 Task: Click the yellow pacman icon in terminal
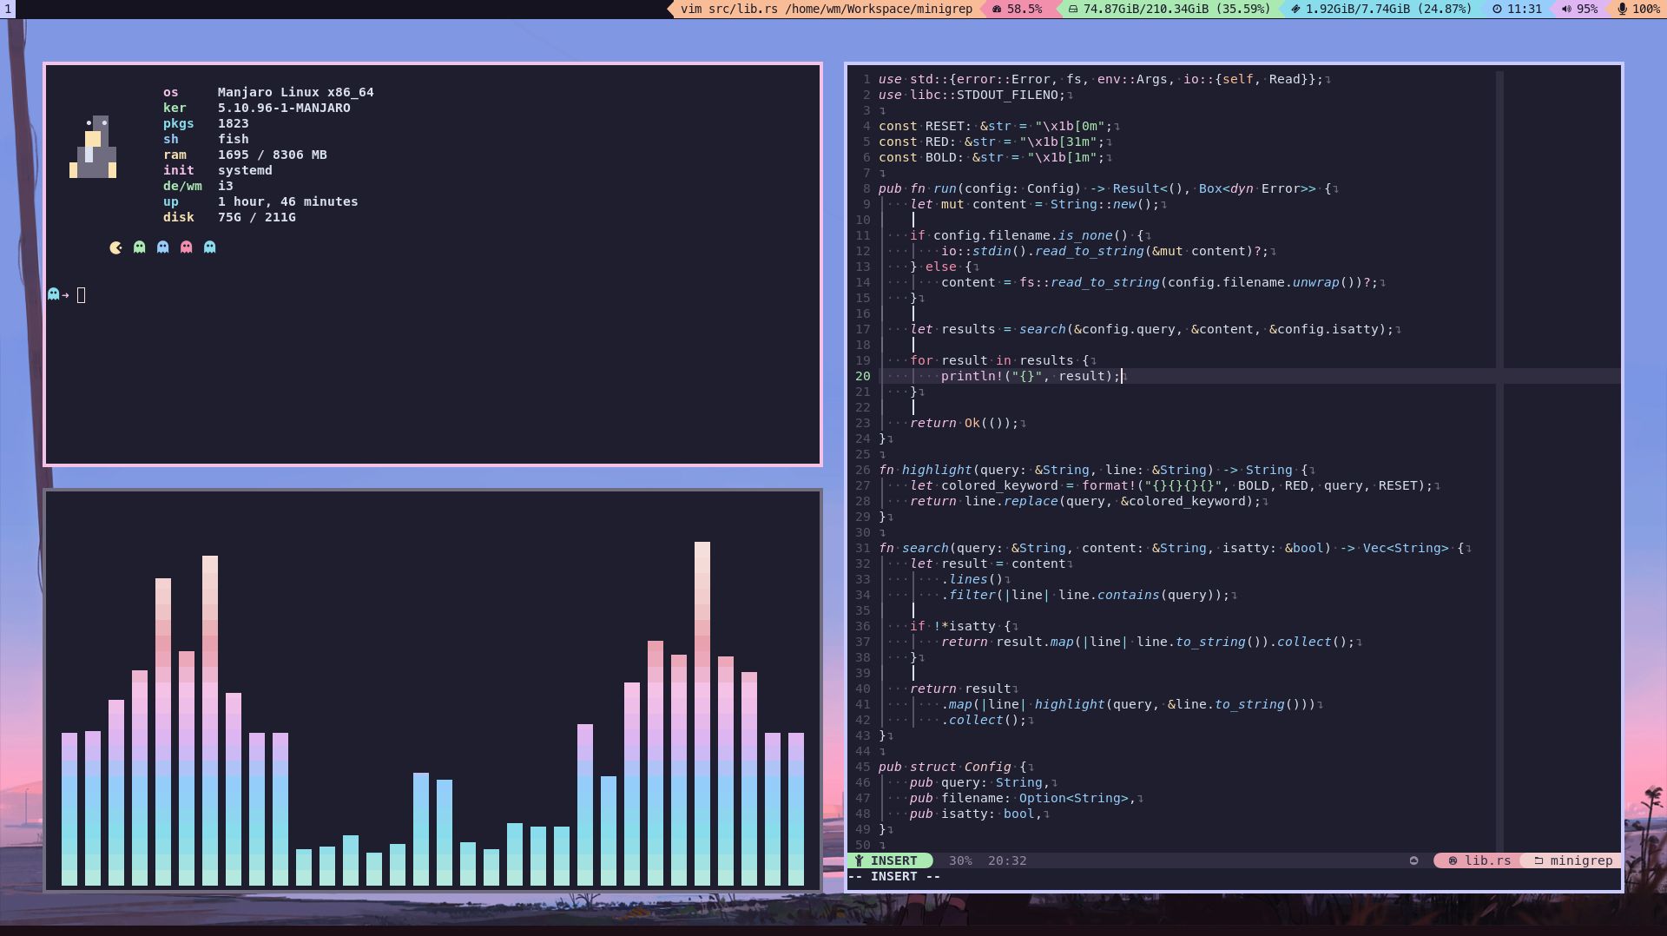click(116, 247)
